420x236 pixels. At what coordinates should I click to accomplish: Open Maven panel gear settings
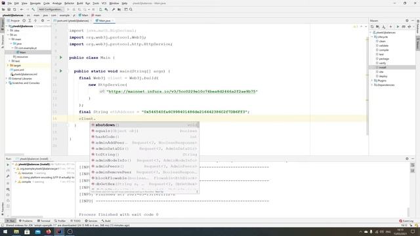pyautogui.click(x=407, y=20)
